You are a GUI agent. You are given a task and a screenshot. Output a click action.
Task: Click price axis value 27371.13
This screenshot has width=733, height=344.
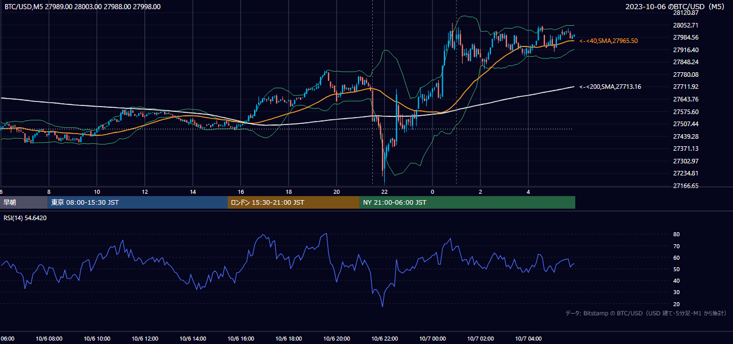coord(685,148)
